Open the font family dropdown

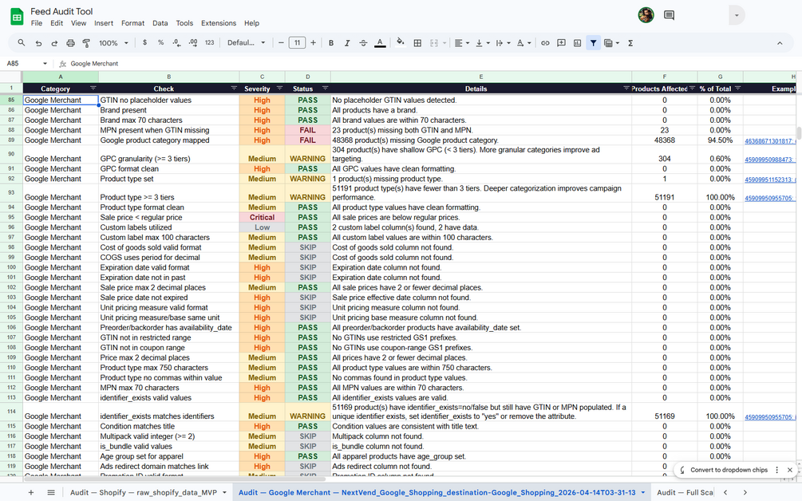[x=247, y=43]
